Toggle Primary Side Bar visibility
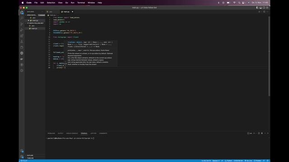The width and height of the screenshot is (289, 162). (257, 8)
